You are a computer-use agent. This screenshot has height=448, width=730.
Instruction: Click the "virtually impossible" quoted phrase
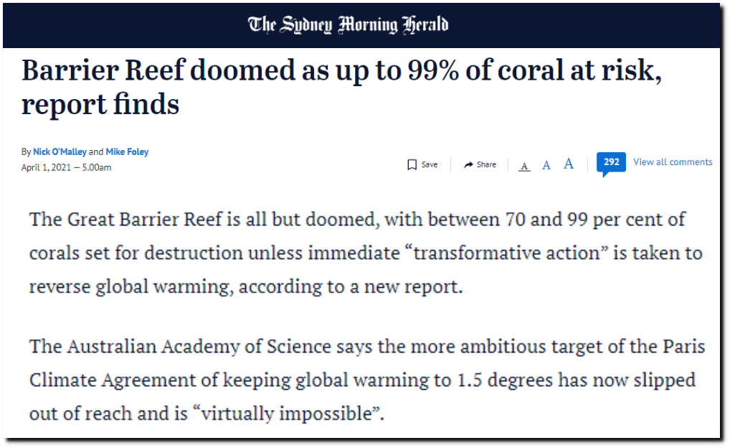click(x=286, y=414)
